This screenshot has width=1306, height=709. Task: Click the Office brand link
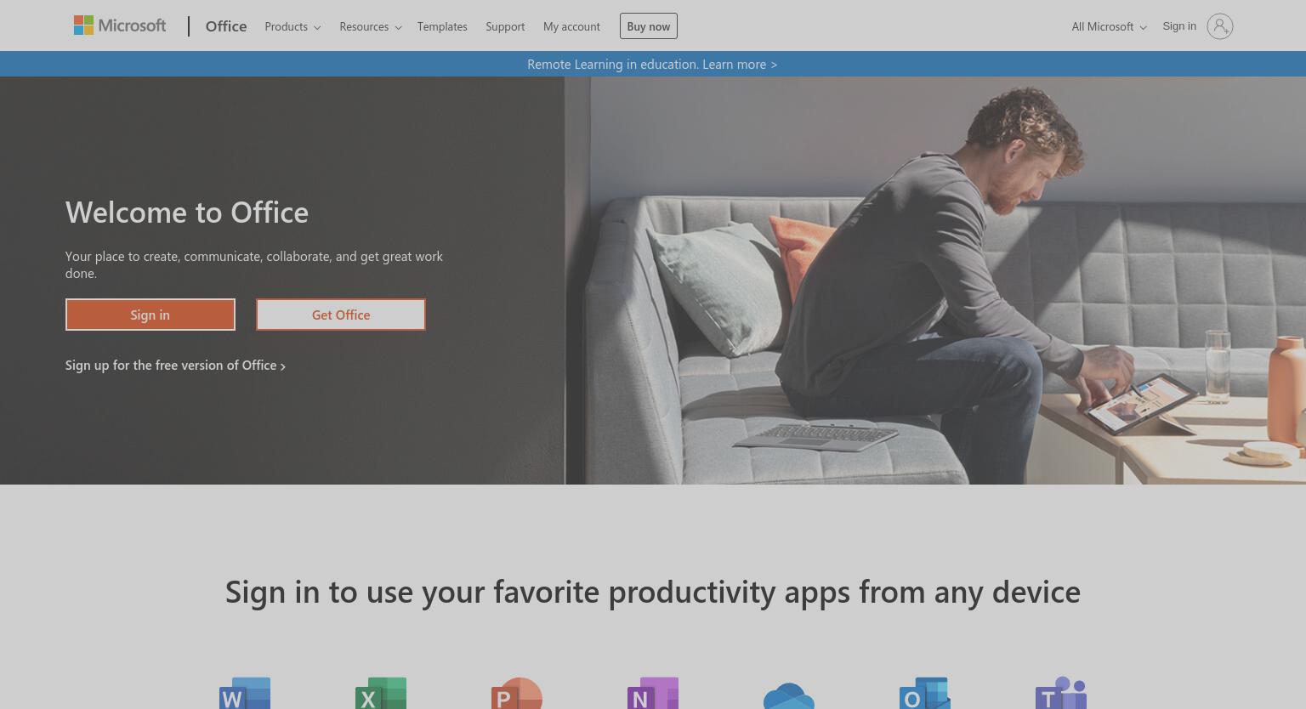point(226,26)
